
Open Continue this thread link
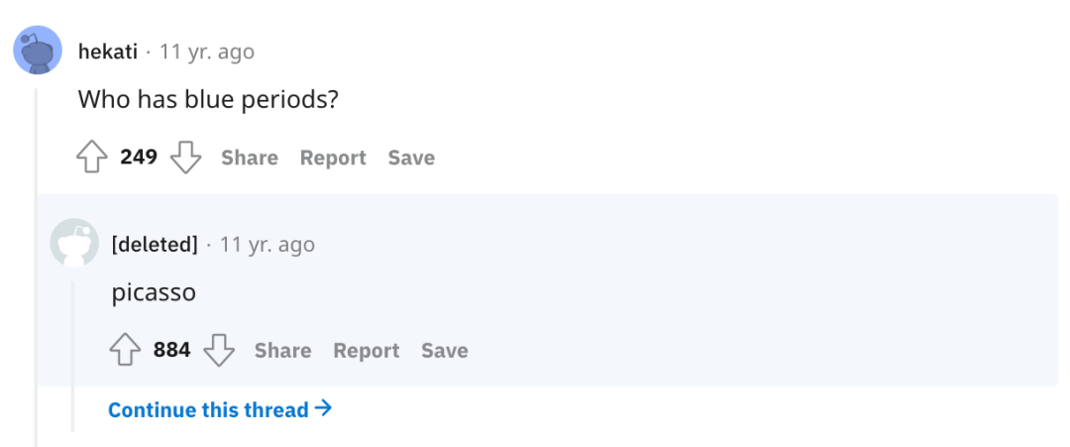(x=208, y=409)
